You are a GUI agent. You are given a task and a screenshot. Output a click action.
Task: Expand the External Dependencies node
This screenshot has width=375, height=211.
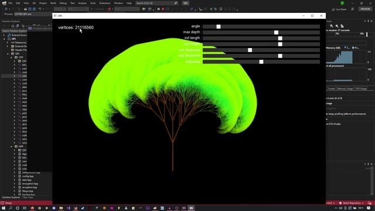coord(8,46)
